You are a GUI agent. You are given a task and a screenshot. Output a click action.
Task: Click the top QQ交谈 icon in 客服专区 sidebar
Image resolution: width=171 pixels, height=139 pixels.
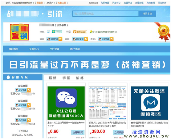(23, 90)
